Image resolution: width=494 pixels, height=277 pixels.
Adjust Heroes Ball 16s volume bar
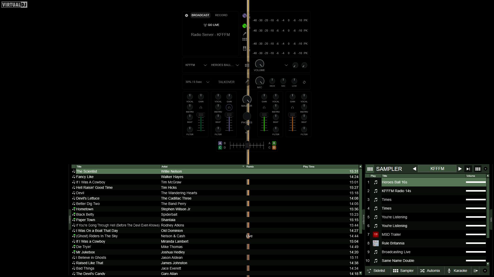pyautogui.click(x=476, y=182)
